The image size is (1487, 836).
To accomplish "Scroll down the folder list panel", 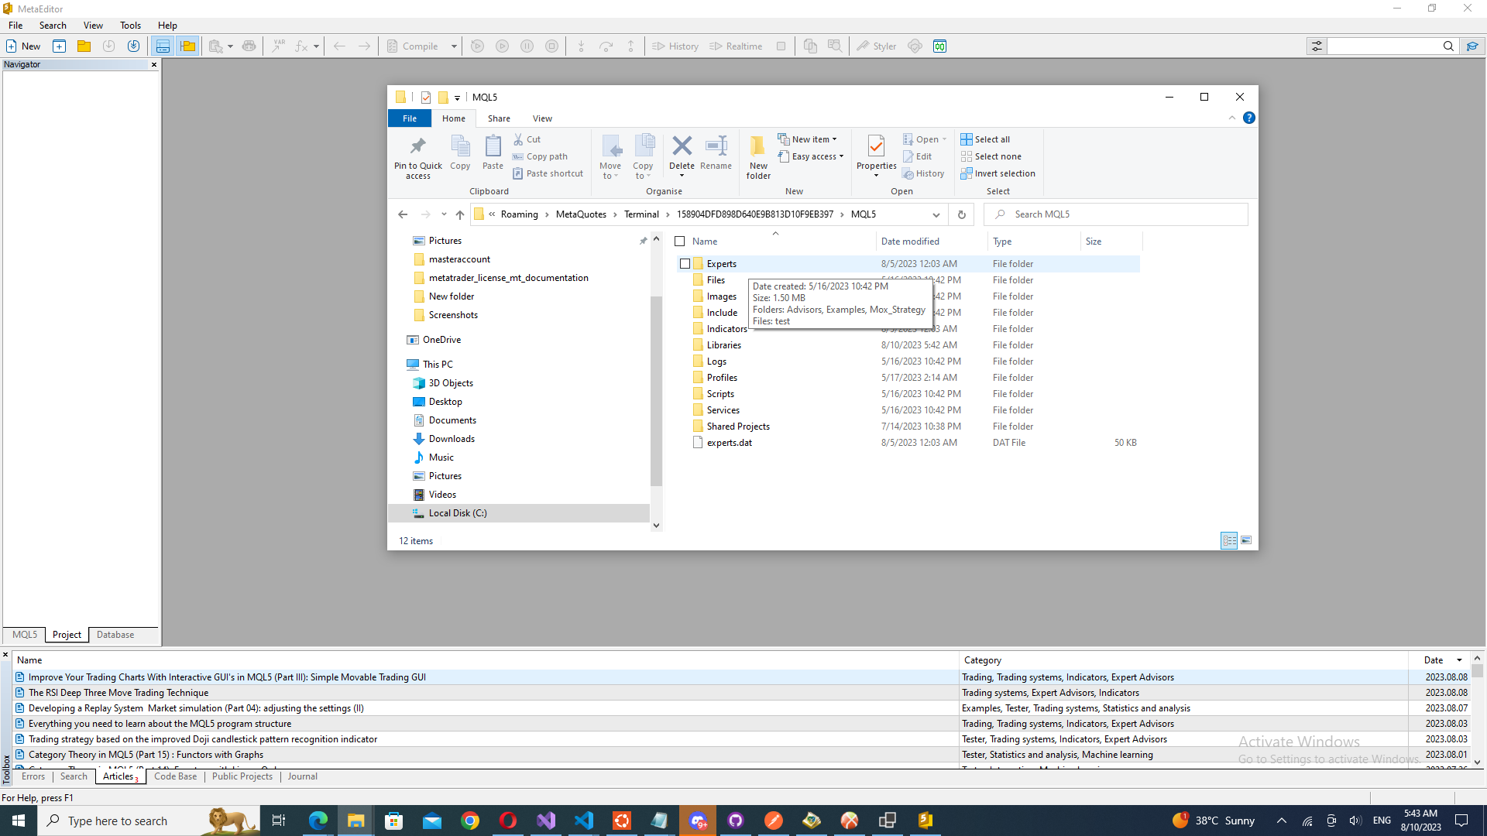I will pos(657,525).
